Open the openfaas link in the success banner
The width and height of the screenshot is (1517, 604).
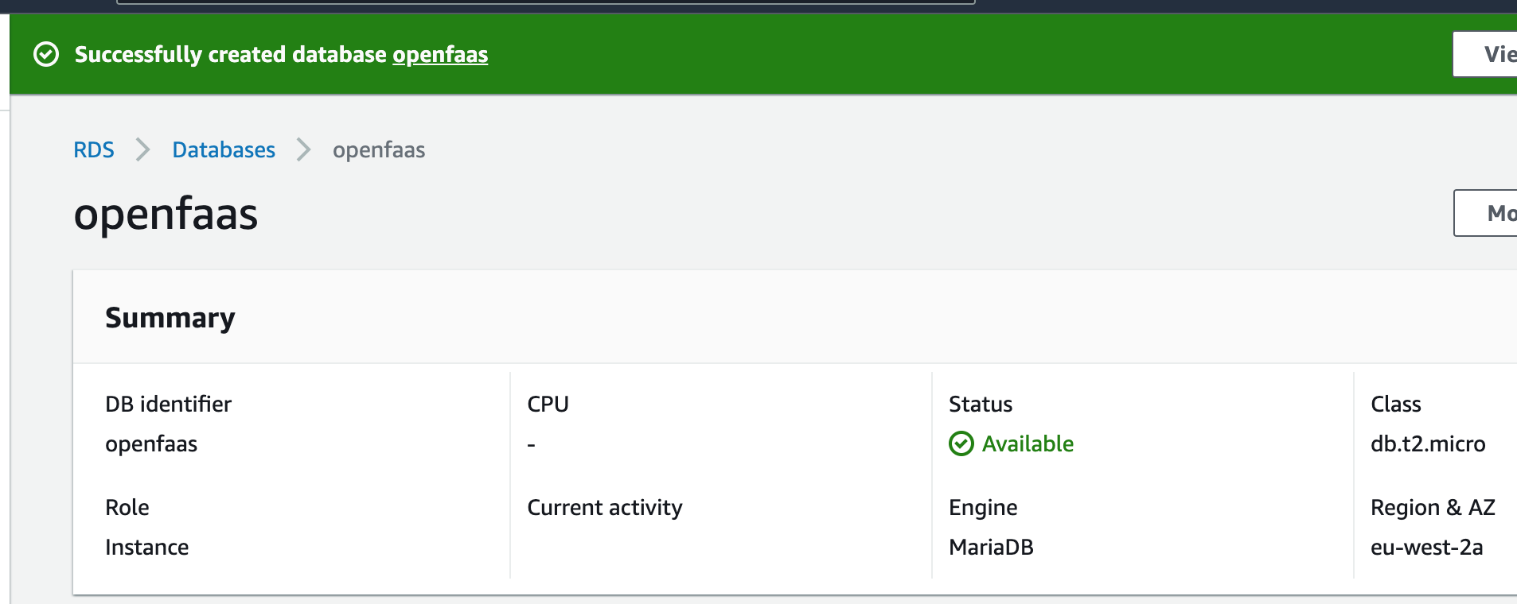[439, 55]
